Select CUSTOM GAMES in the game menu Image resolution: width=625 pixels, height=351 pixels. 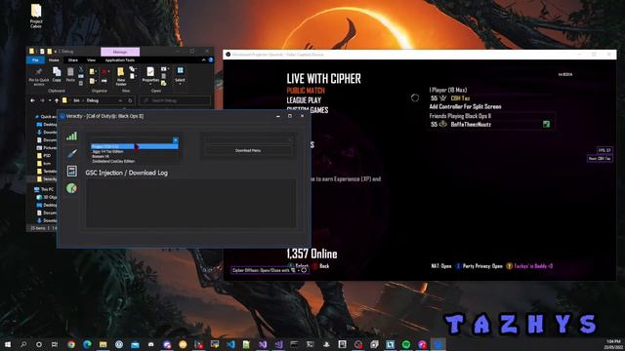point(308,110)
